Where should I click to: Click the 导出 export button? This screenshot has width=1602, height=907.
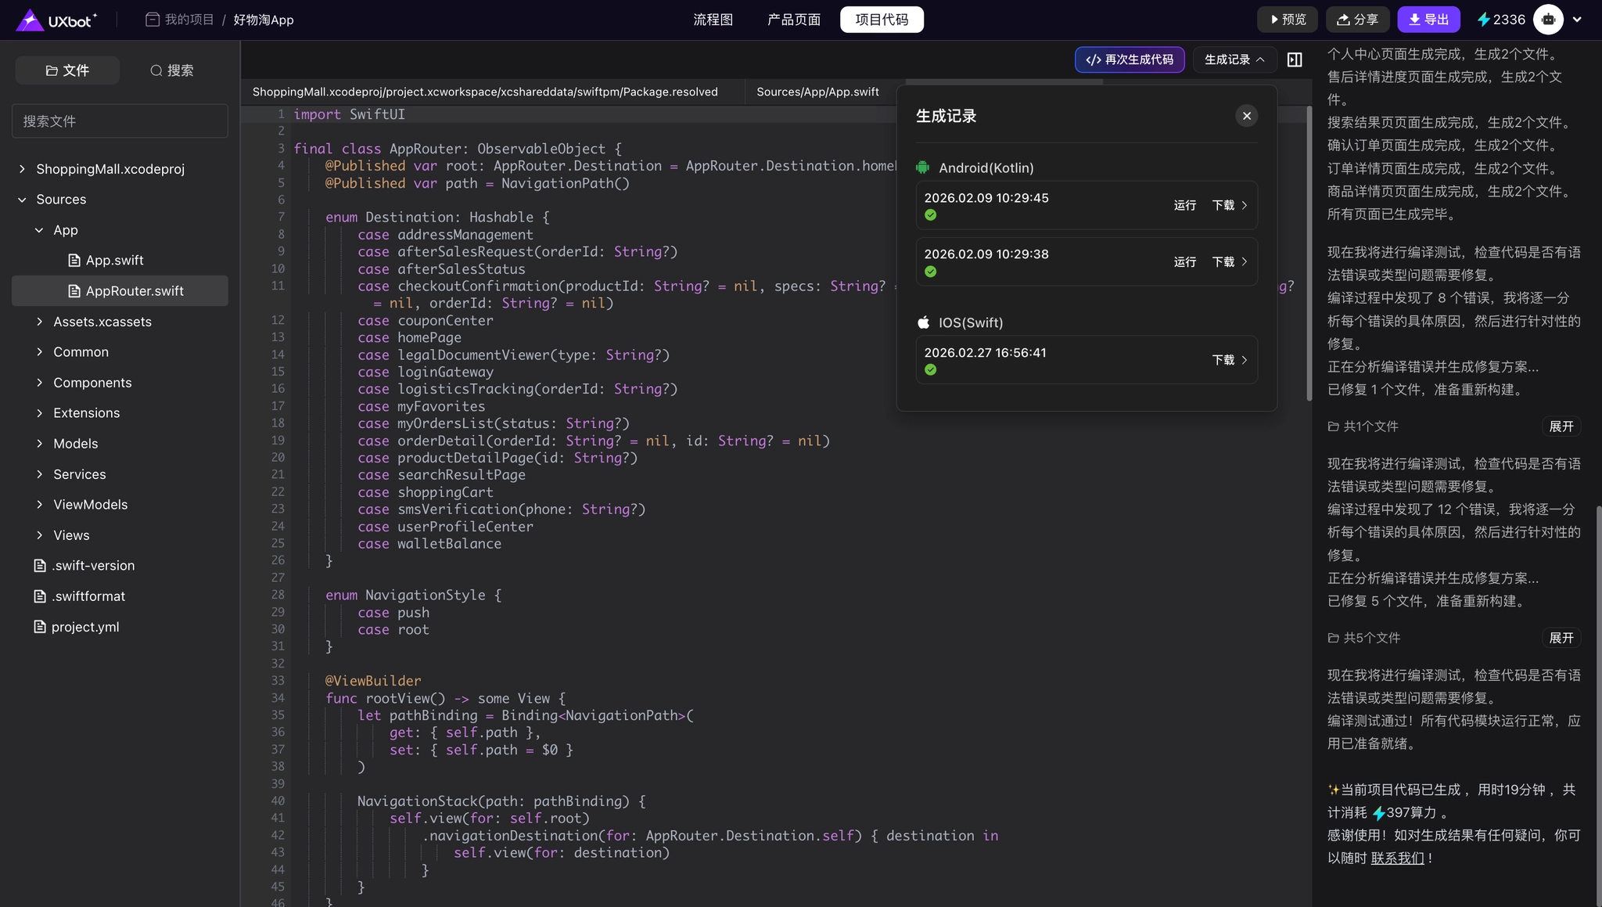[x=1428, y=20]
